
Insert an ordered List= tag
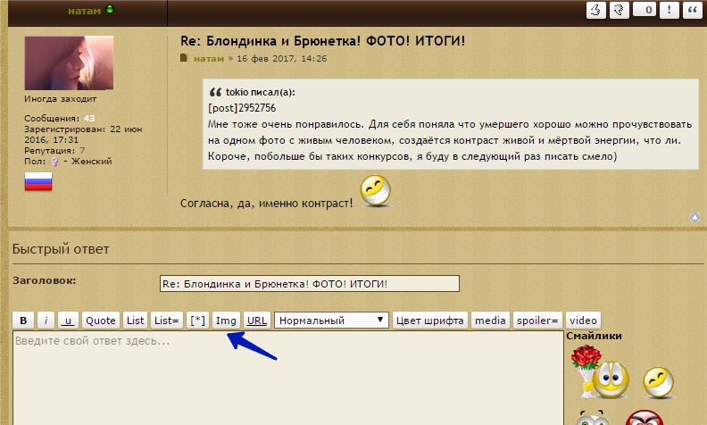coord(166,321)
